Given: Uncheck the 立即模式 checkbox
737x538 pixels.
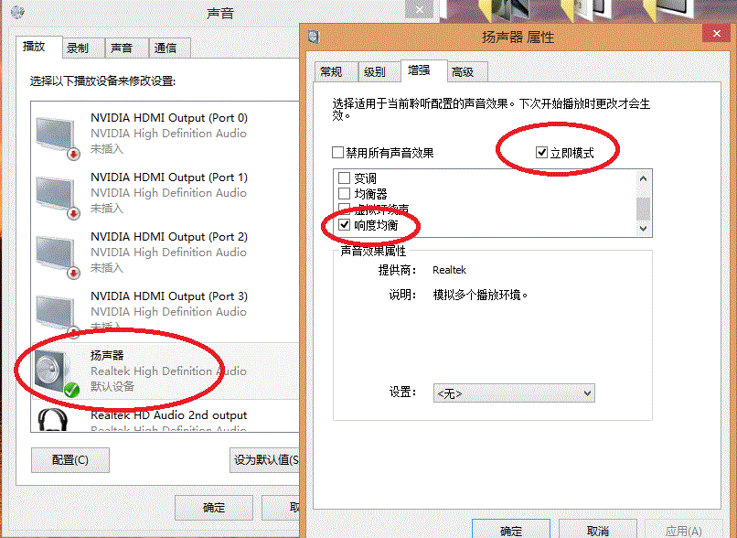Looking at the screenshot, I should click(541, 153).
